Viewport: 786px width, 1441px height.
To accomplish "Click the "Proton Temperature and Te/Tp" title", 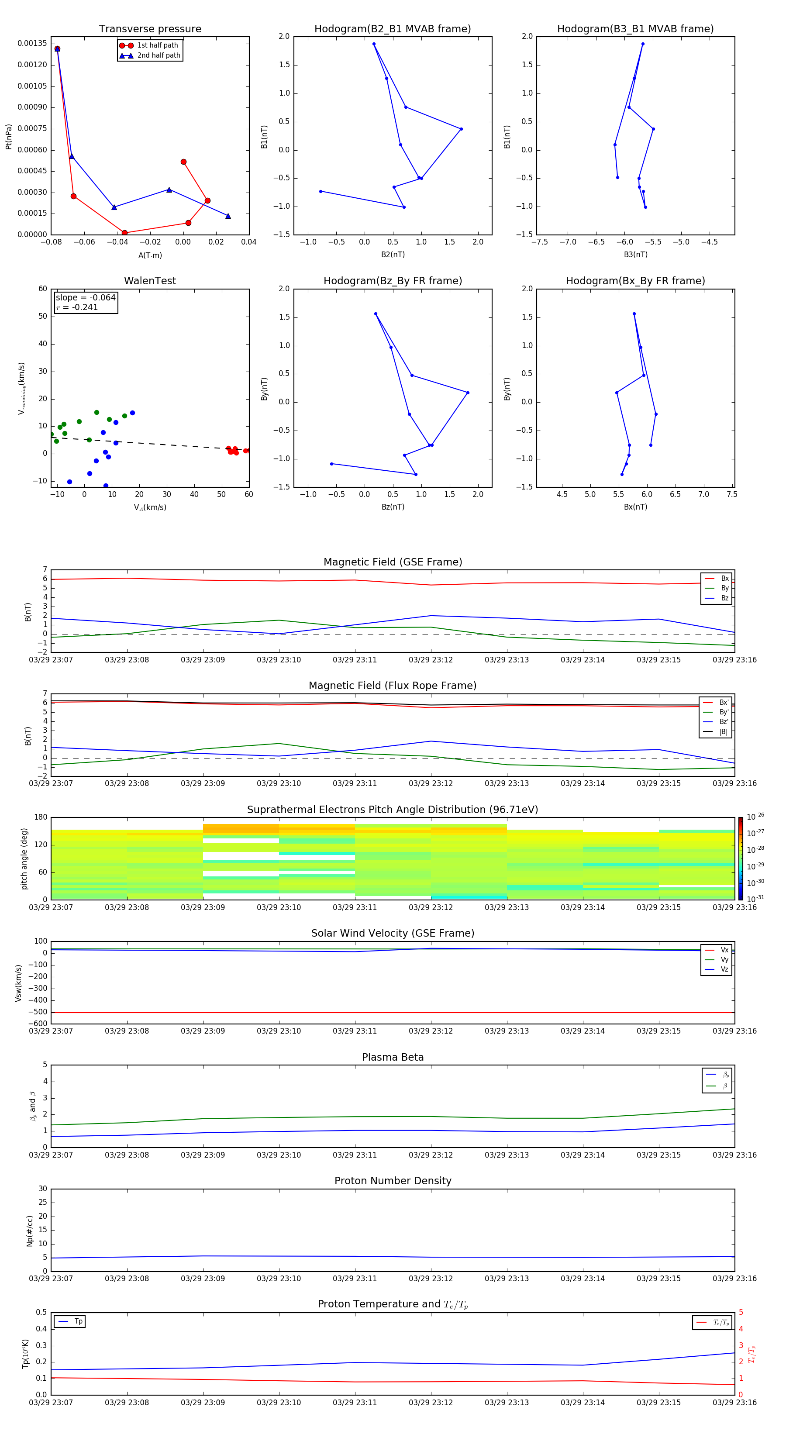I will click(x=393, y=1304).
